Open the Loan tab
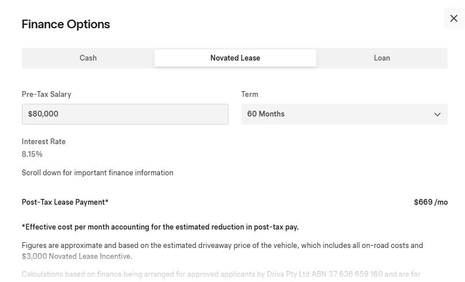The image size is (465, 282). click(382, 58)
